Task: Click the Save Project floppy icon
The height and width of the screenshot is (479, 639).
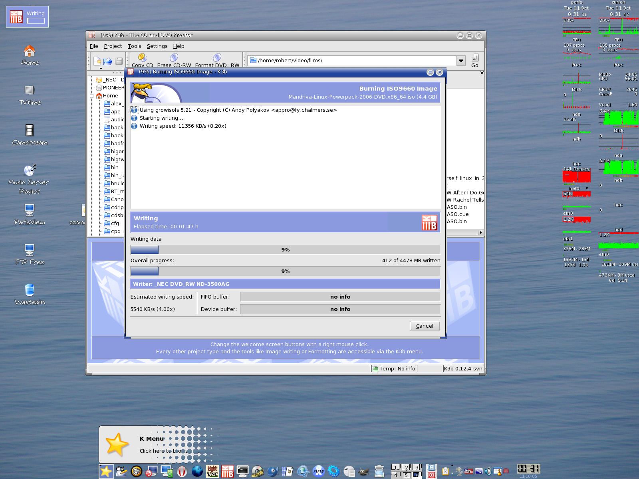Action: [119, 61]
